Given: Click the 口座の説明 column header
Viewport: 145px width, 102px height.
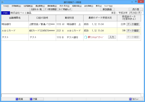Looking at the screenshot, I should [42, 18].
